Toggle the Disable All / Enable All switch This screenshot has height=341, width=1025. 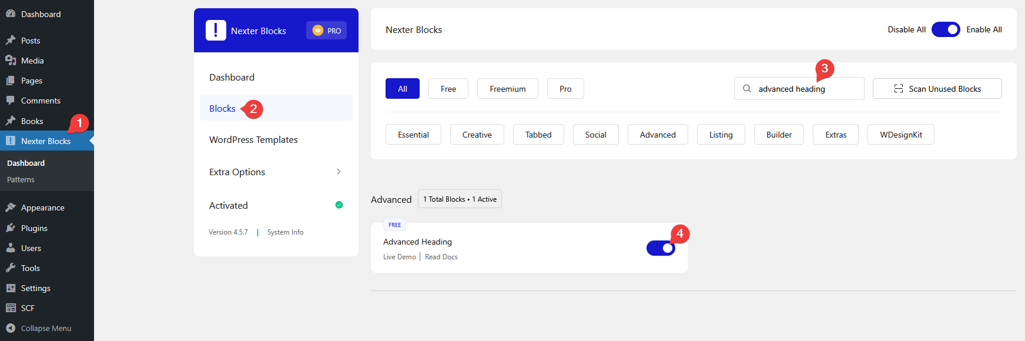[946, 29]
